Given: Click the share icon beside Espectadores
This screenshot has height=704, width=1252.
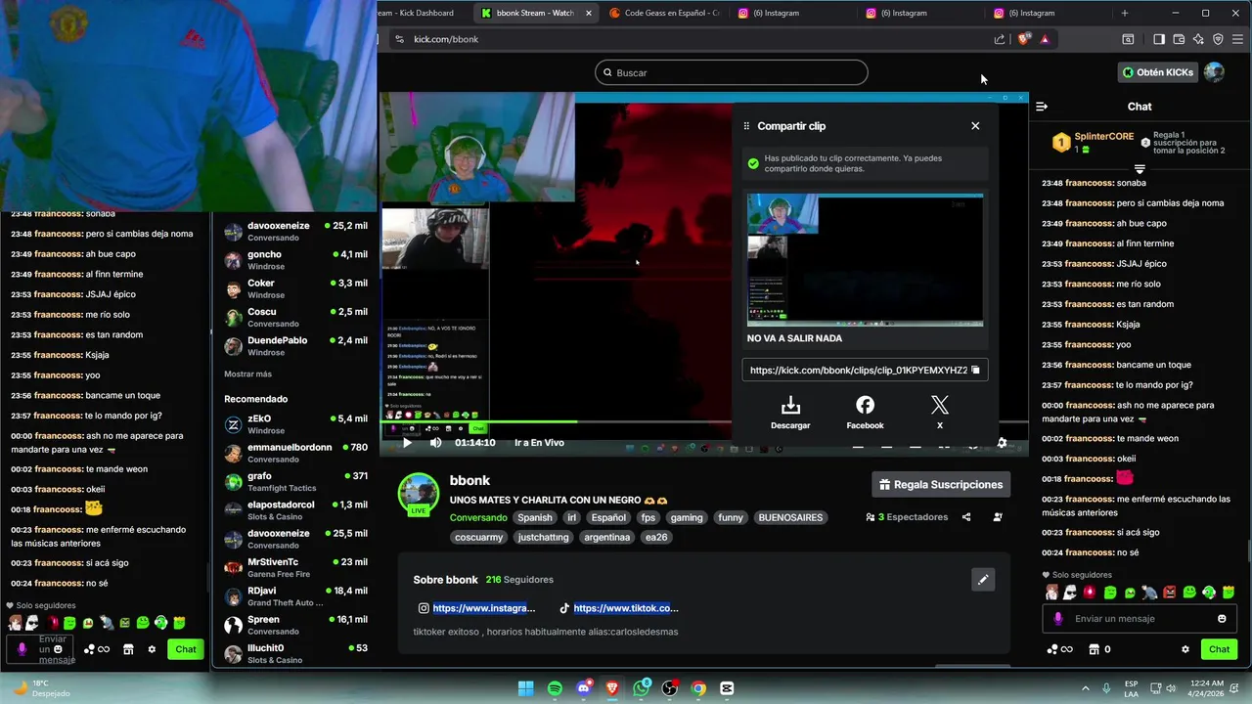Looking at the screenshot, I should (966, 517).
